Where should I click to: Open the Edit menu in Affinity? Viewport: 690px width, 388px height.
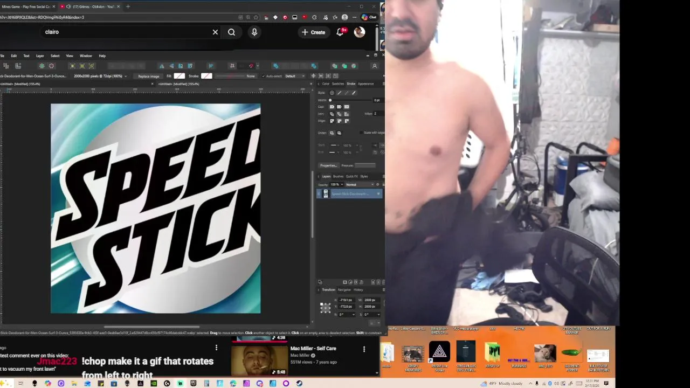click(x=13, y=56)
